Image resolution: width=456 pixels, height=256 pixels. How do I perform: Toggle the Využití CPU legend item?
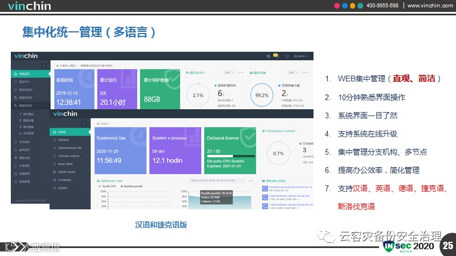(107, 187)
